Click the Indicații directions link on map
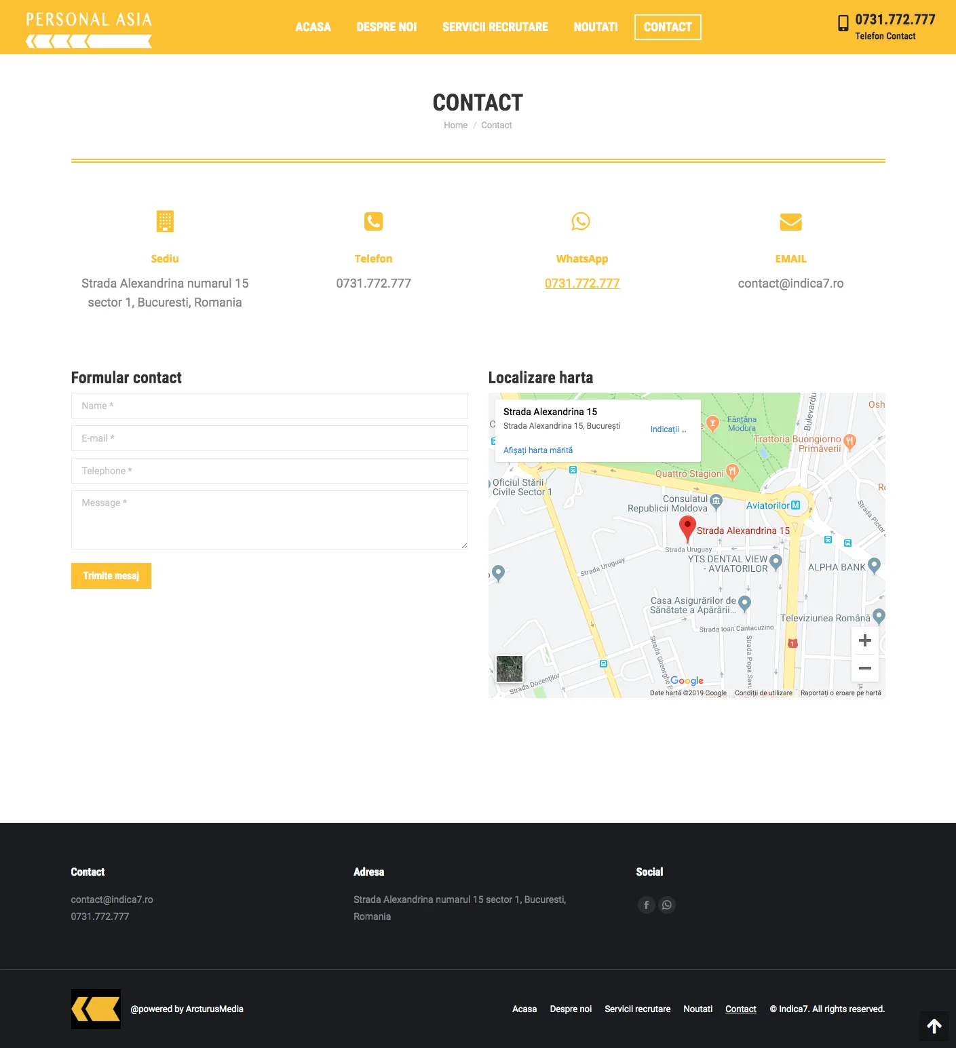The width and height of the screenshot is (956, 1048). [x=668, y=429]
